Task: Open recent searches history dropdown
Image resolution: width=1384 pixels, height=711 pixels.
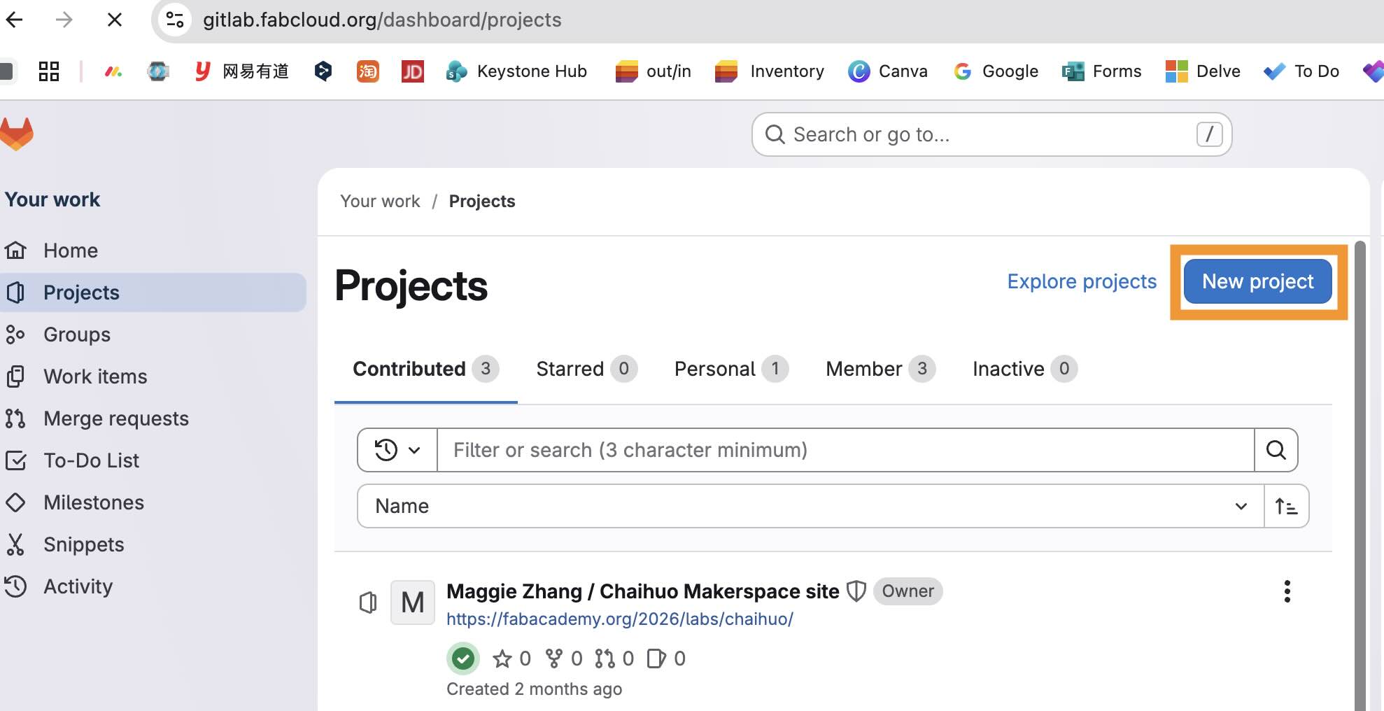Action: 397,450
